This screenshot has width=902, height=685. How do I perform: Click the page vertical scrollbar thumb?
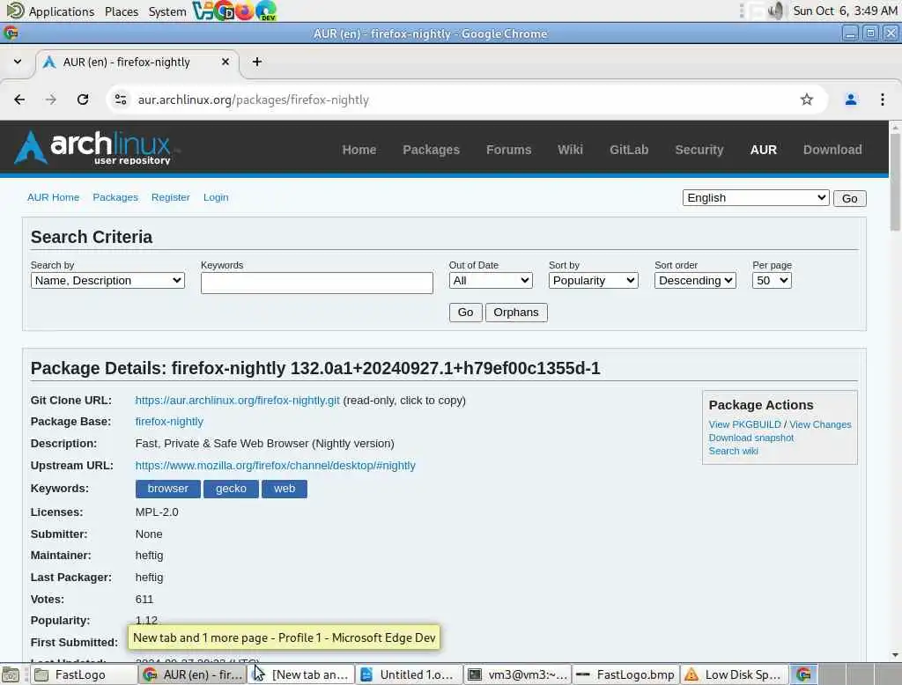[895, 182]
